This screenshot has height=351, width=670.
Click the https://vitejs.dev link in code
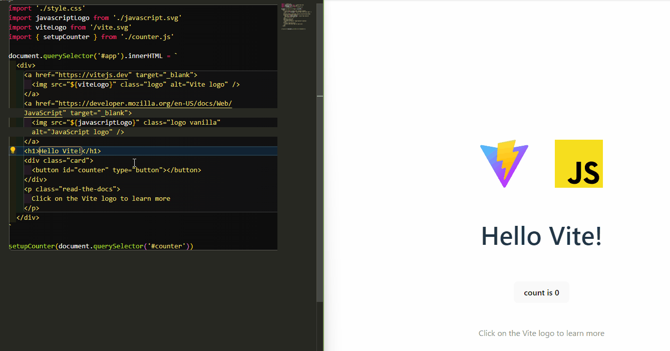(93, 75)
